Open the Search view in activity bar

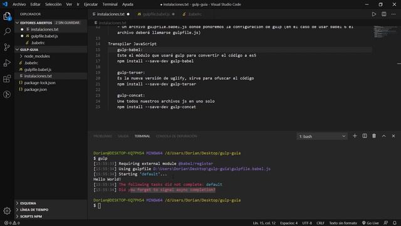click(7, 31)
